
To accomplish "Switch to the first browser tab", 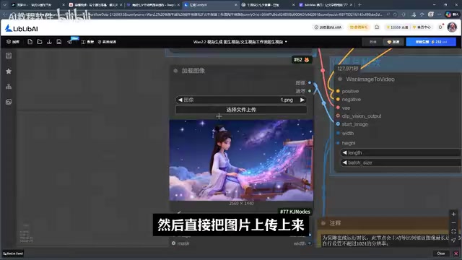I will click(x=37, y=5).
